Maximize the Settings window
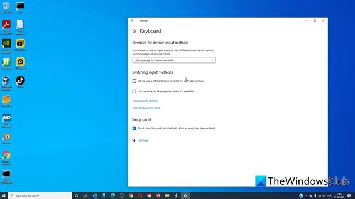This screenshot has width=355, height=199. pos(315,20)
